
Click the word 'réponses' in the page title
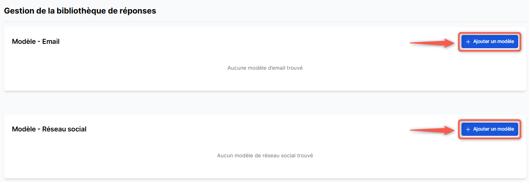[138, 11]
